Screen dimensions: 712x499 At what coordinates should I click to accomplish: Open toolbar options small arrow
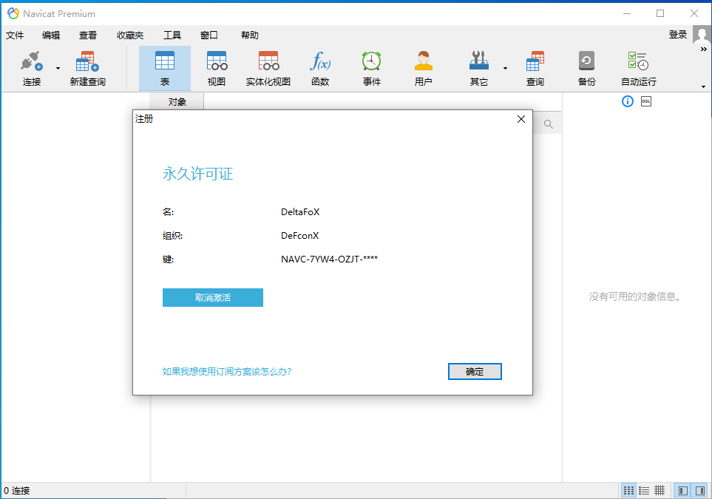coord(703,86)
